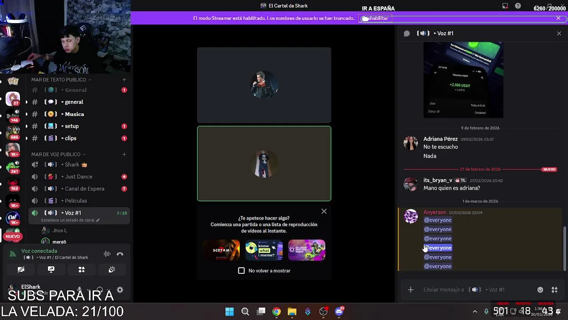Collapse MAR DE TEXTO PUBLICO category
This screenshot has width=568, height=320.
coord(61,80)
